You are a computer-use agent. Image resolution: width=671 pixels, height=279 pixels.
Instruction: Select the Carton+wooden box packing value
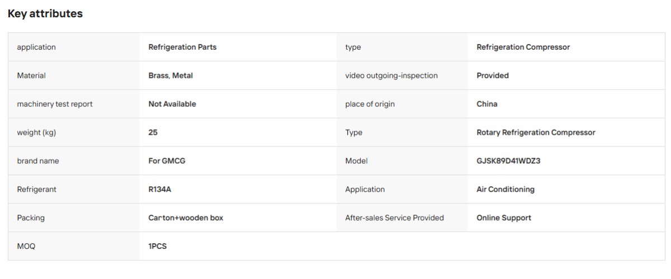pos(186,218)
